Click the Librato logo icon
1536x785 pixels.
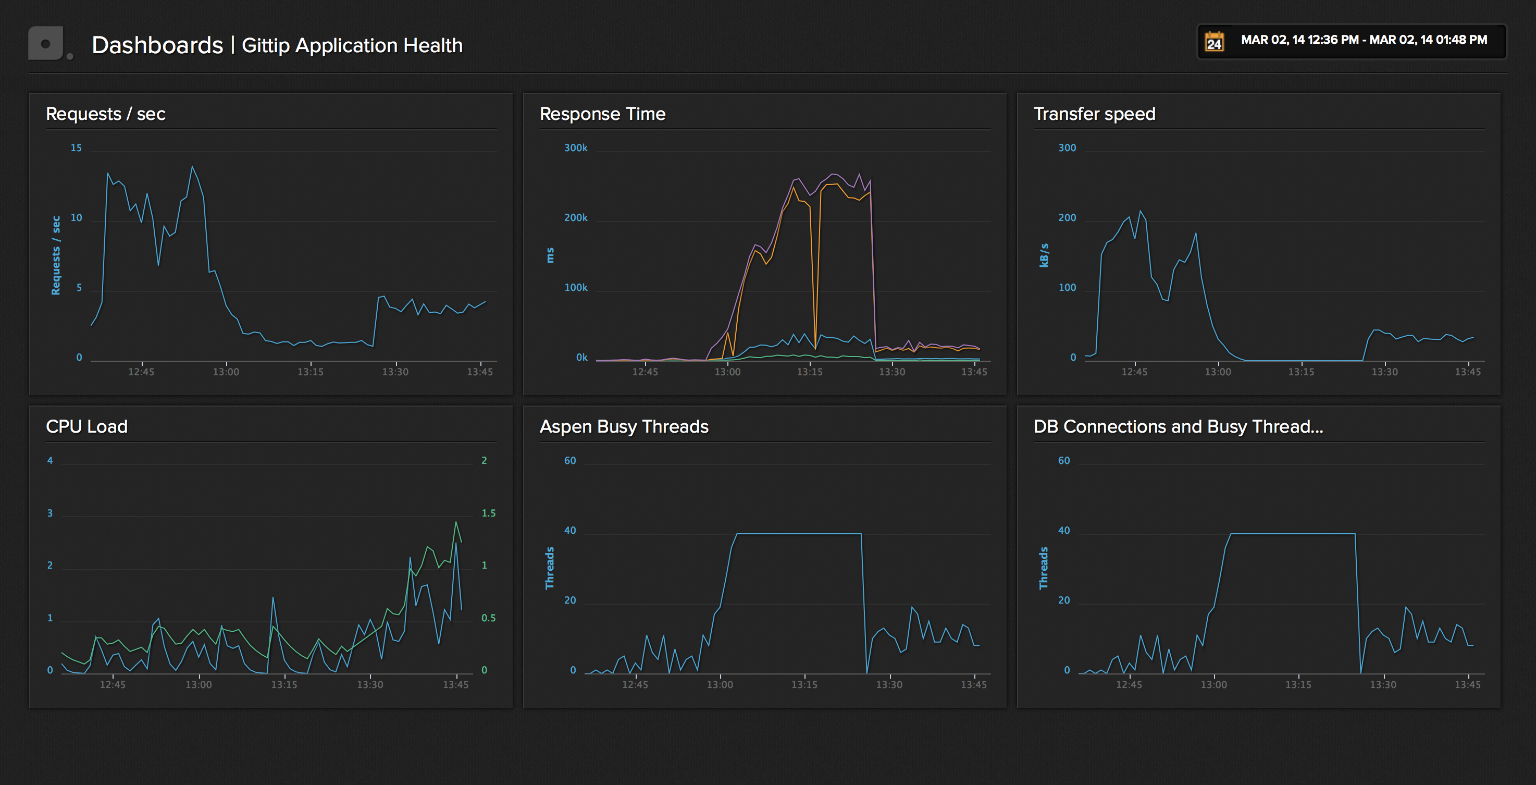click(50, 44)
